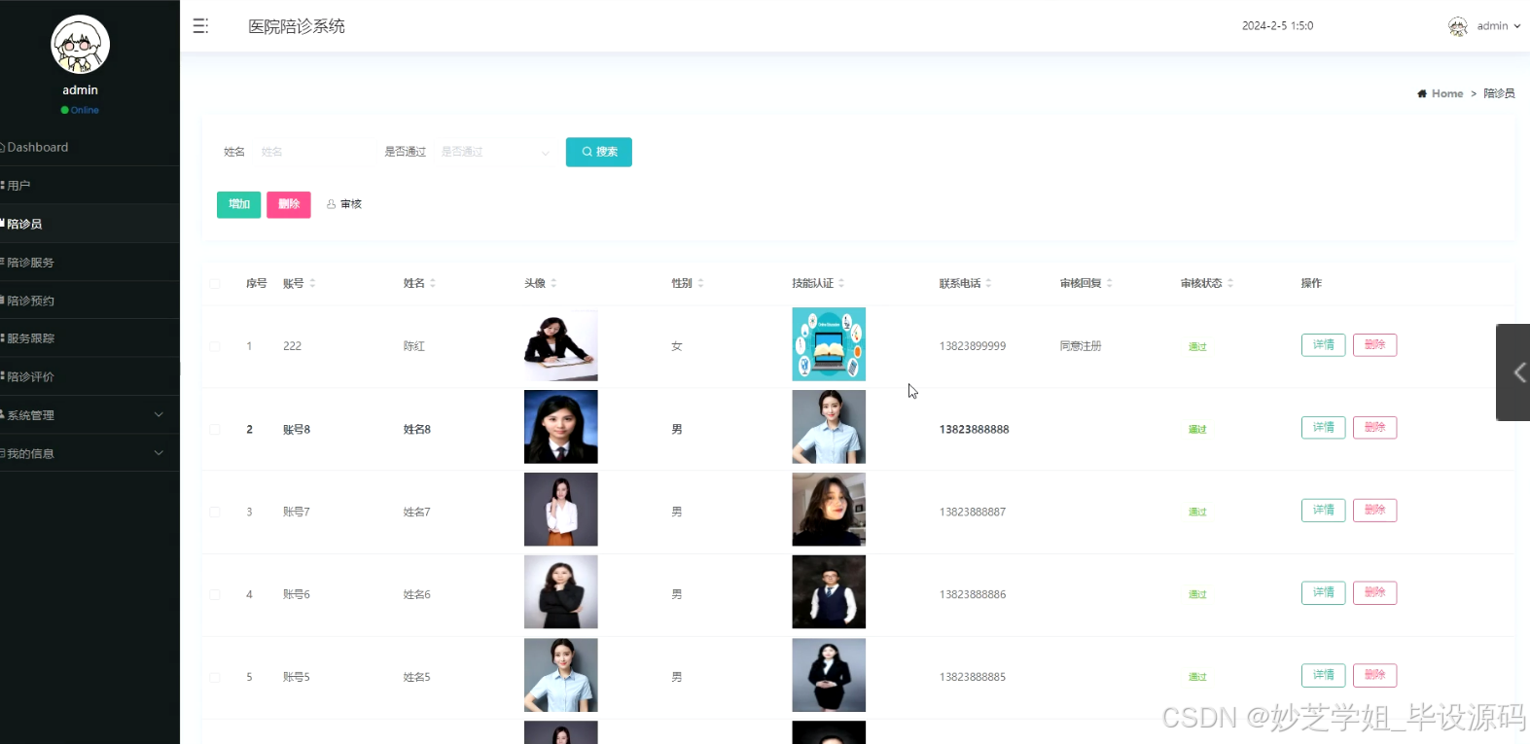Click phone number 13823888886

click(x=973, y=594)
